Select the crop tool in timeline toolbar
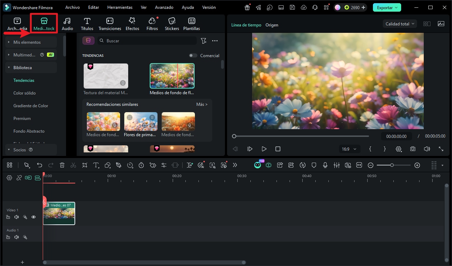 (x=85, y=165)
